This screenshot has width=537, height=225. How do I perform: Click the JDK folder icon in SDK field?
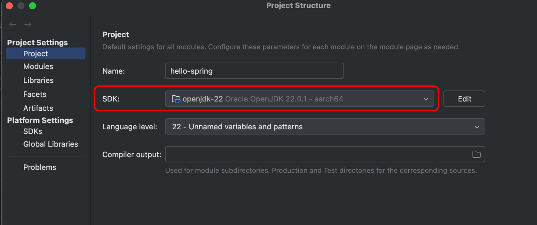click(x=176, y=99)
